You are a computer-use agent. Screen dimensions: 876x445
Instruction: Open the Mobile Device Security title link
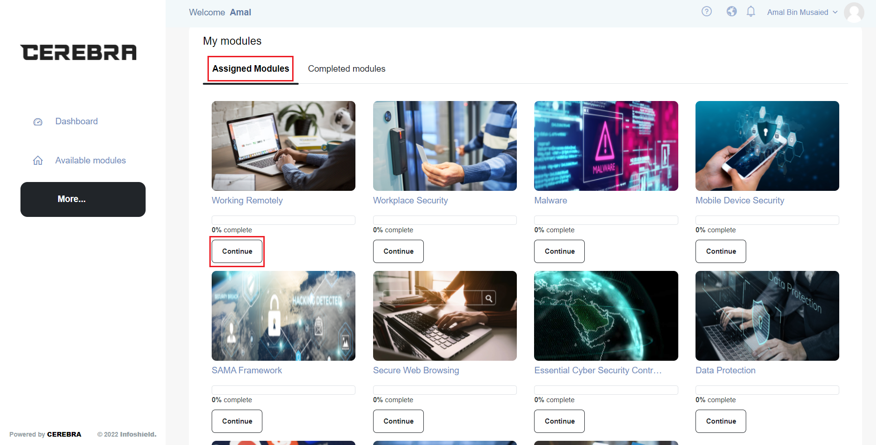click(740, 201)
